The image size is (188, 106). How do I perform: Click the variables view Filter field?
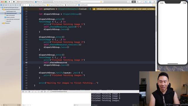coord(82,105)
